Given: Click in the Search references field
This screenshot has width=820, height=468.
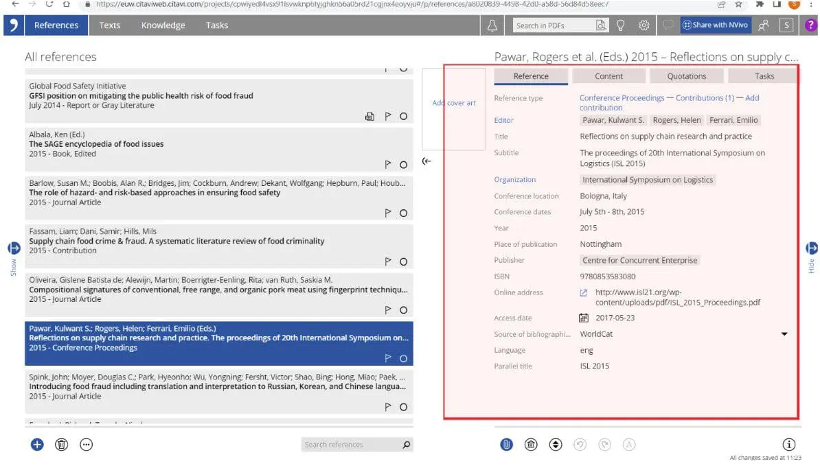Looking at the screenshot, I should pos(350,444).
